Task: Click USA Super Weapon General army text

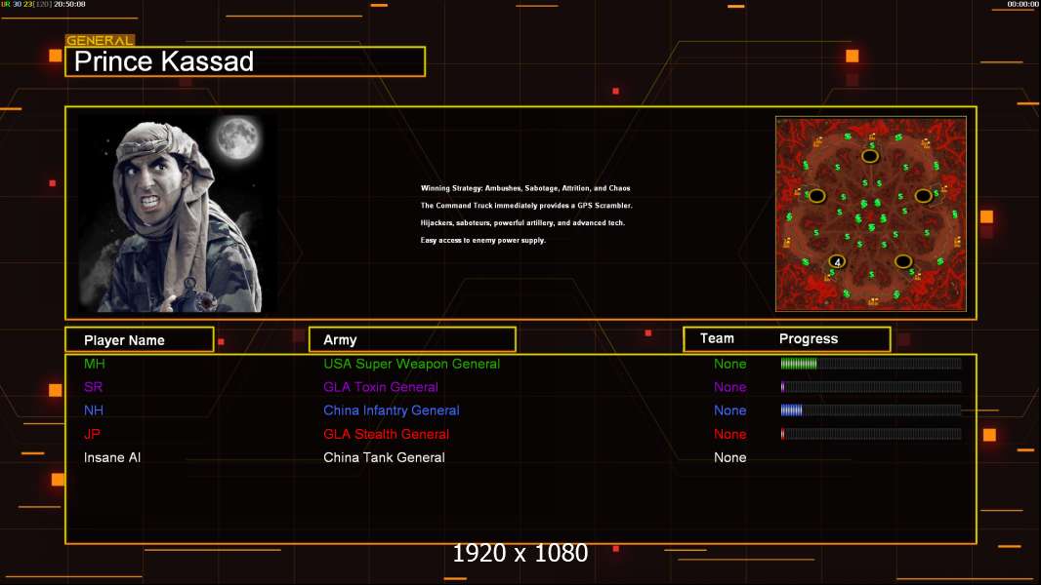Action: point(412,364)
